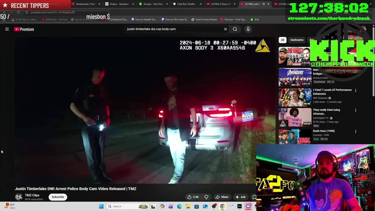Open the Avengers Endgame movie thumbnail

coord(295,77)
